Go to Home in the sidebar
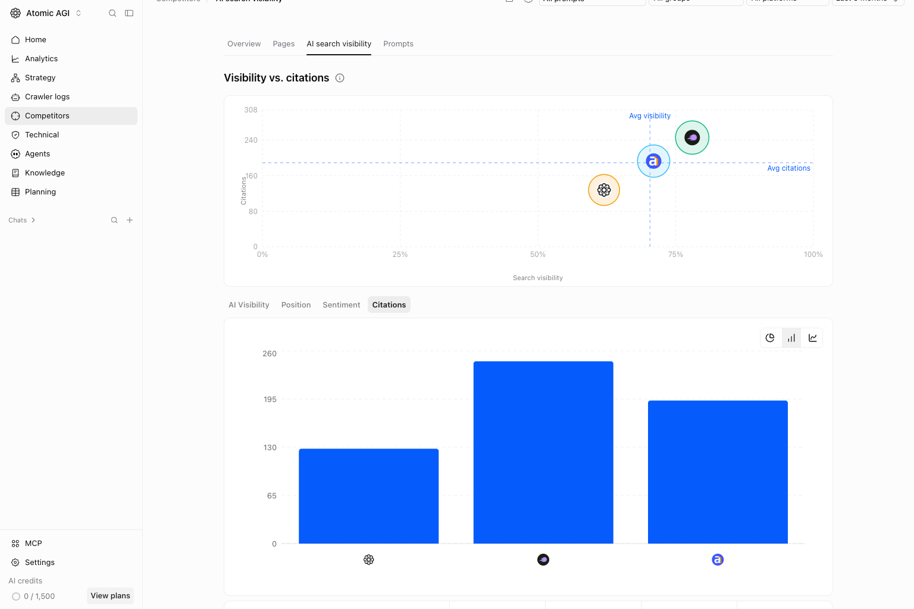Image resolution: width=914 pixels, height=609 pixels. (x=71, y=40)
